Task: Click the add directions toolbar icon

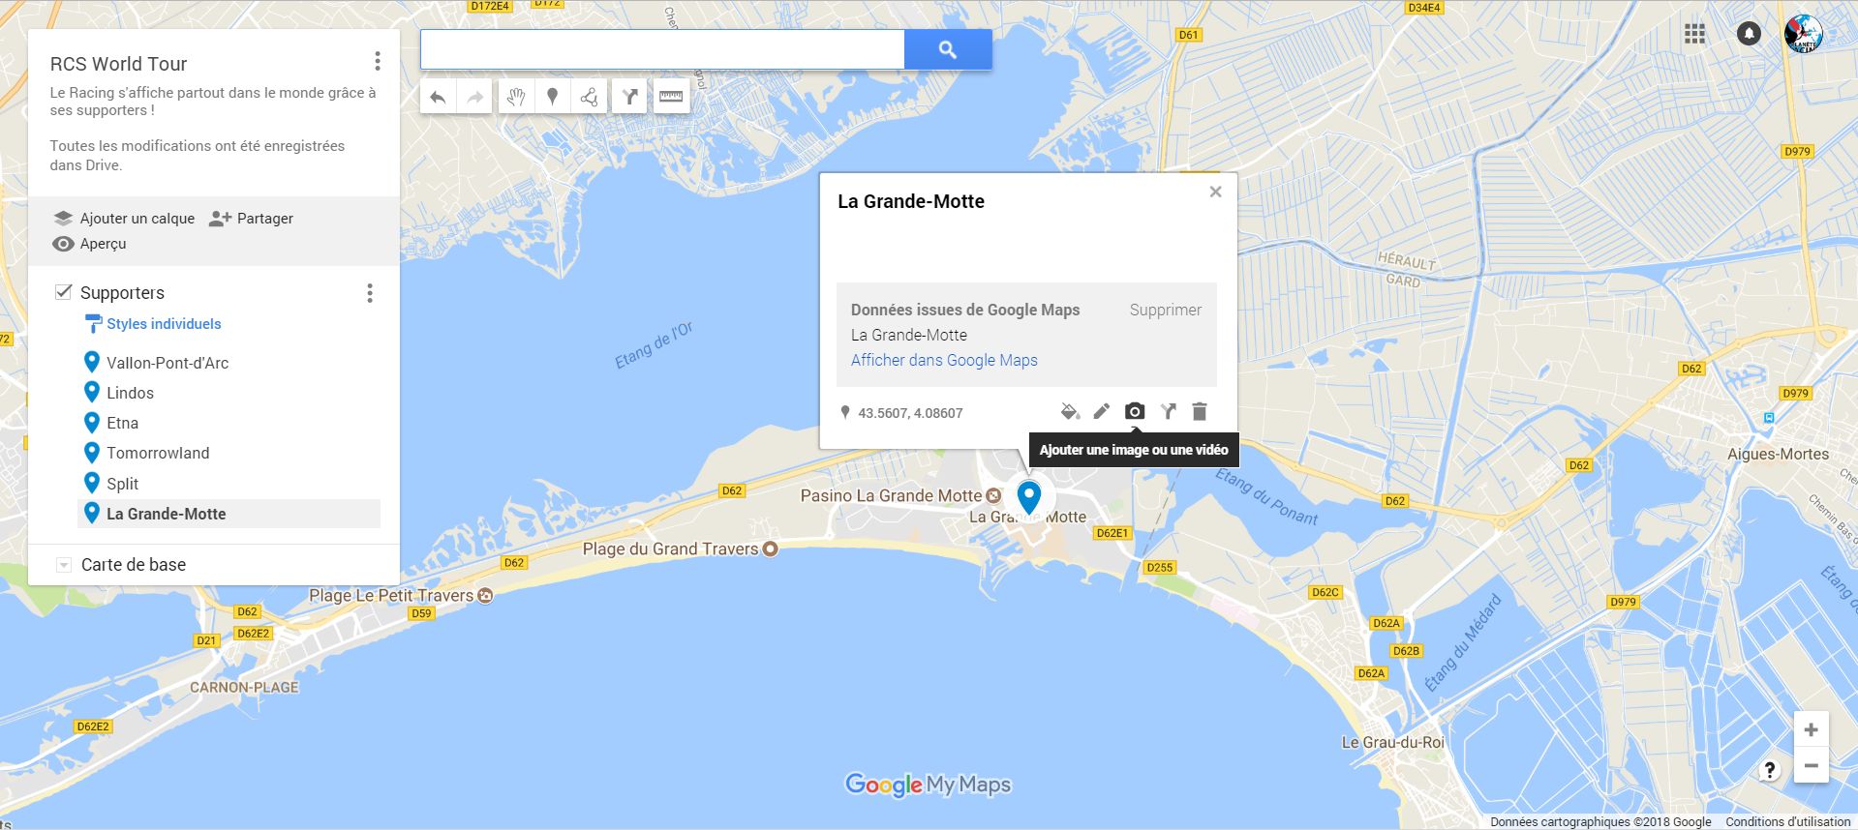Action: tap(629, 97)
